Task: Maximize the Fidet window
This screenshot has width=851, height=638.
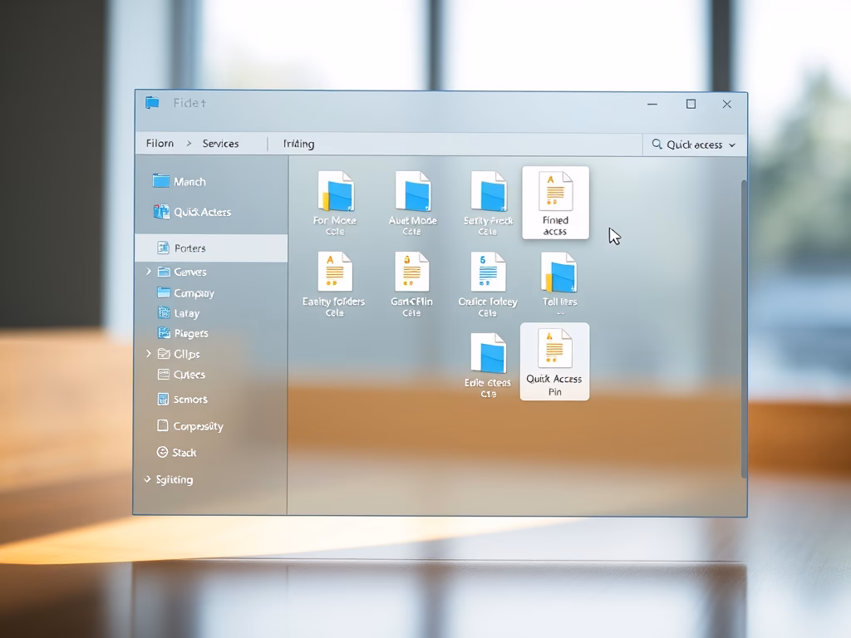Action: [691, 104]
